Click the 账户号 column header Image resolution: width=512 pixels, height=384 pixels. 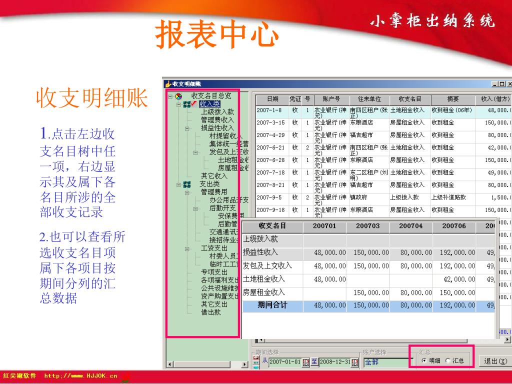pos(331,99)
